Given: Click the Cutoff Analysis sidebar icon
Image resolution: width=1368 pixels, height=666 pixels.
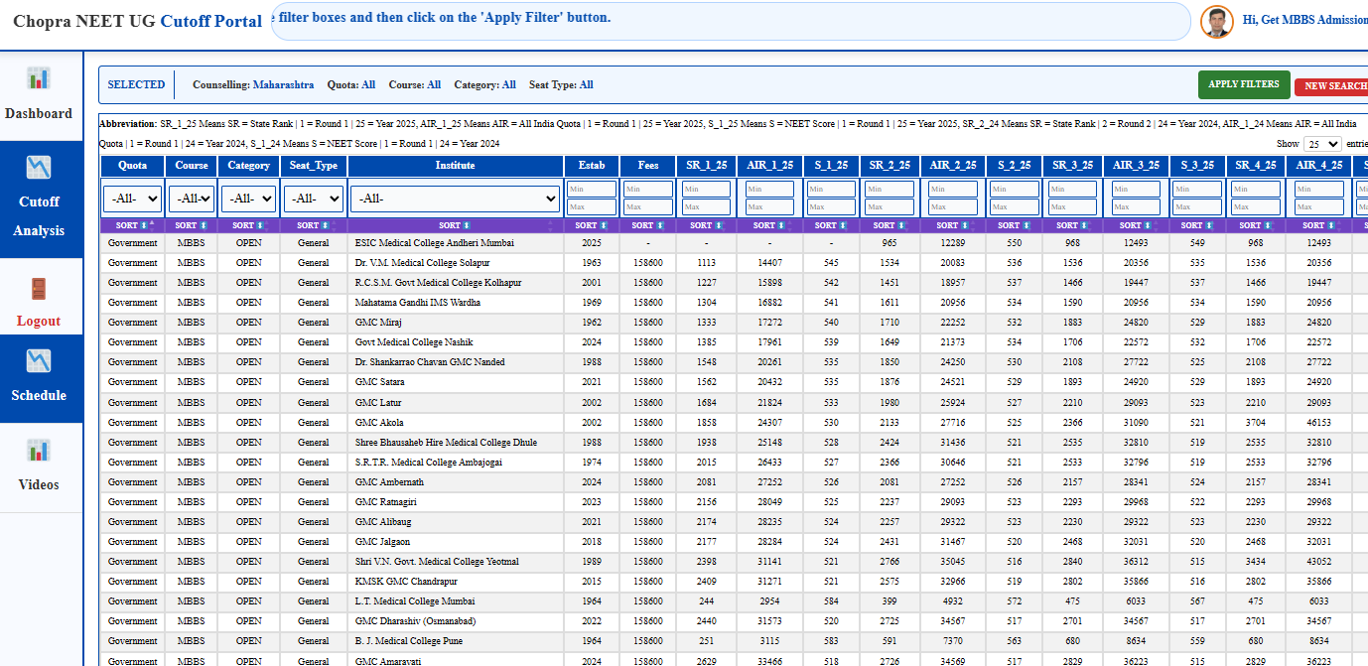Looking at the screenshot, I should point(39,167).
